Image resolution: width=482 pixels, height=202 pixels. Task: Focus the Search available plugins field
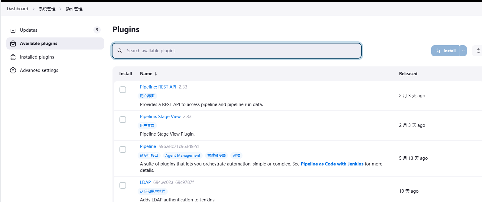pyautogui.click(x=237, y=51)
